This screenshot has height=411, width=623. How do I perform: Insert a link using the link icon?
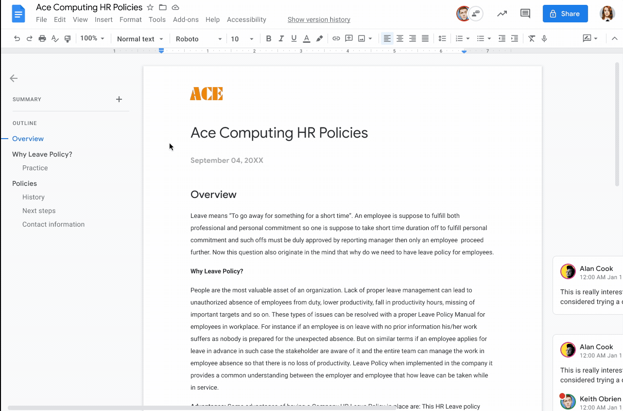pos(336,38)
